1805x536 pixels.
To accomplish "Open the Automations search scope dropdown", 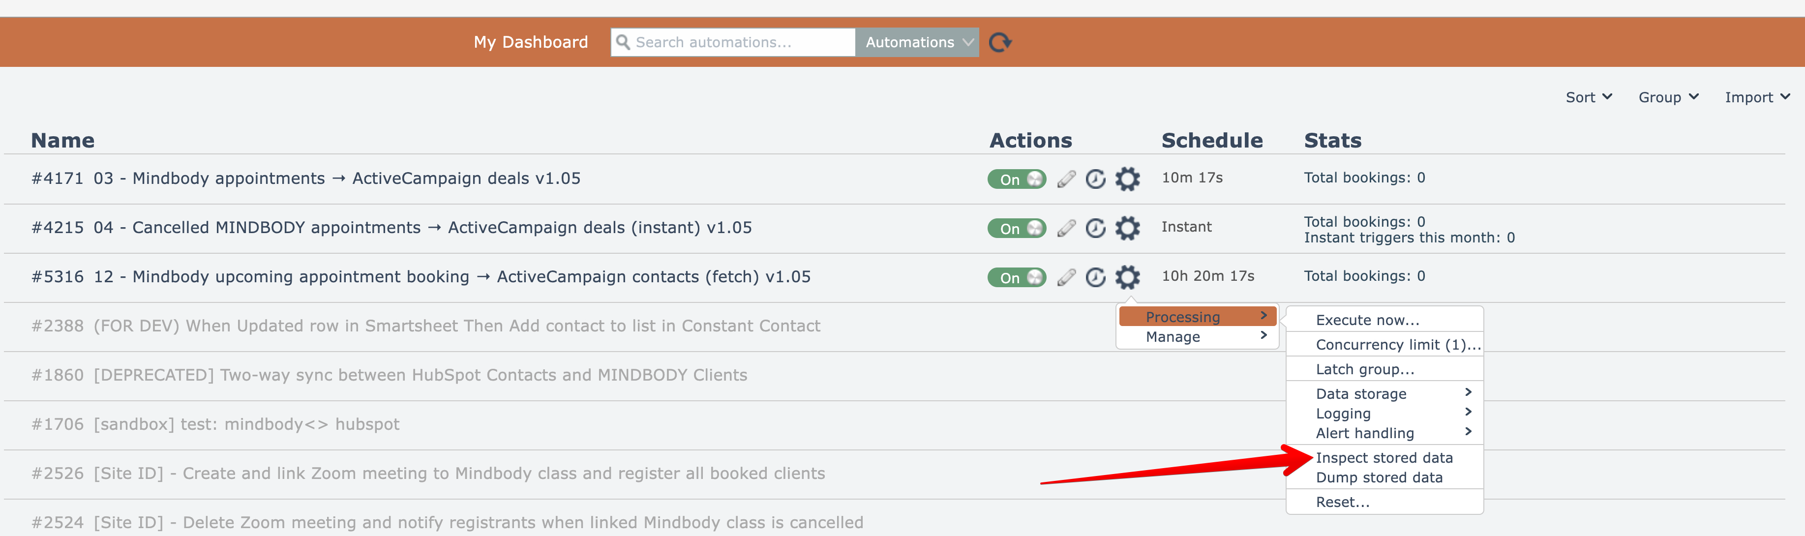I will point(916,43).
